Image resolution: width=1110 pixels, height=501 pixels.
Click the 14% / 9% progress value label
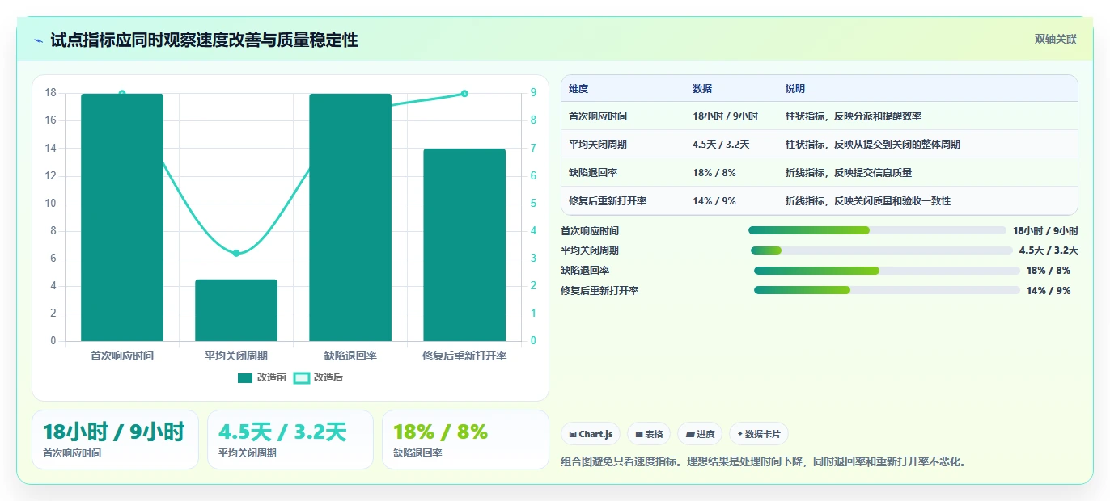tap(1049, 290)
